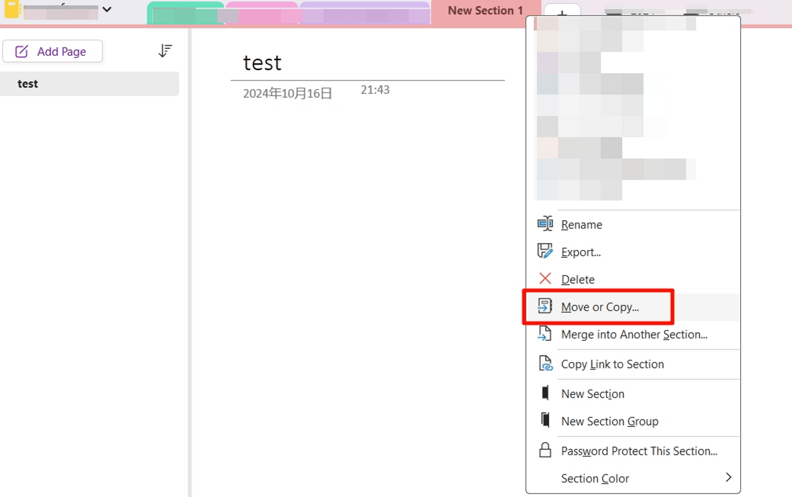This screenshot has height=497, width=792.
Task: Choose Export... menu entry
Action: point(634,252)
